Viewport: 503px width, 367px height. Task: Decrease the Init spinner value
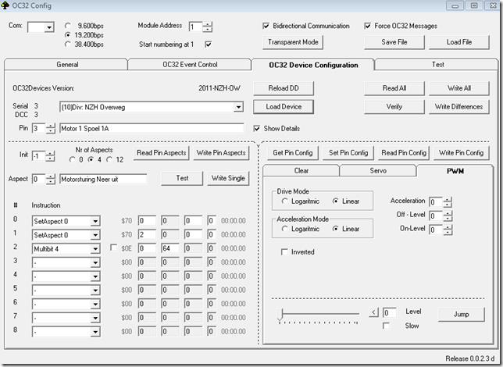(51, 159)
